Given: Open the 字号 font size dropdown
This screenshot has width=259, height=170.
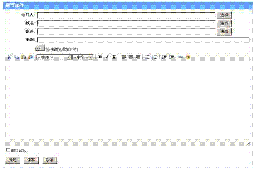Looking at the screenshot, I should click(83, 57).
